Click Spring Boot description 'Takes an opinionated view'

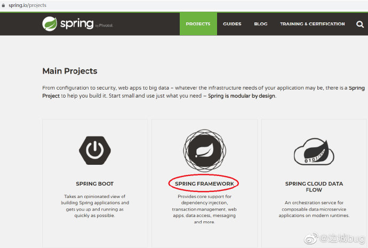95,206
